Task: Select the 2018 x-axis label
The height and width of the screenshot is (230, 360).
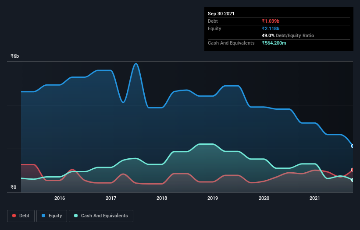Action: pos(162,199)
